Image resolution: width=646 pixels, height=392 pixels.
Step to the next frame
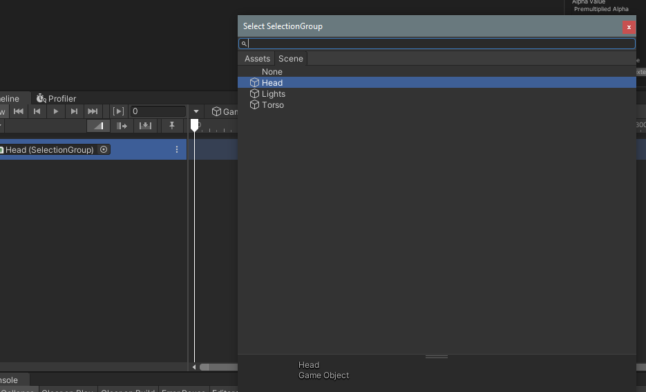[74, 111]
